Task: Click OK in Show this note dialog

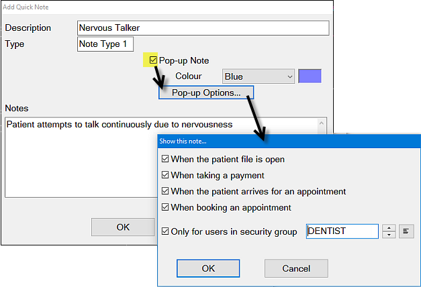Action: coord(208,268)
